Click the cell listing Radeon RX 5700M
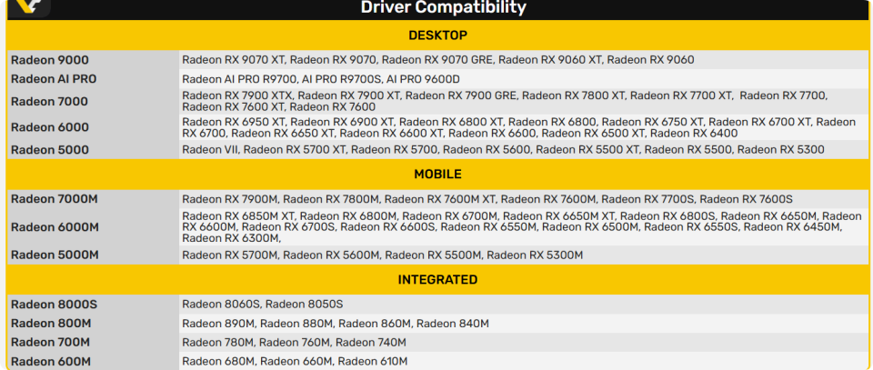Viewport: 873px width, 370px height. pyautogui.click(x=524, y=255)
